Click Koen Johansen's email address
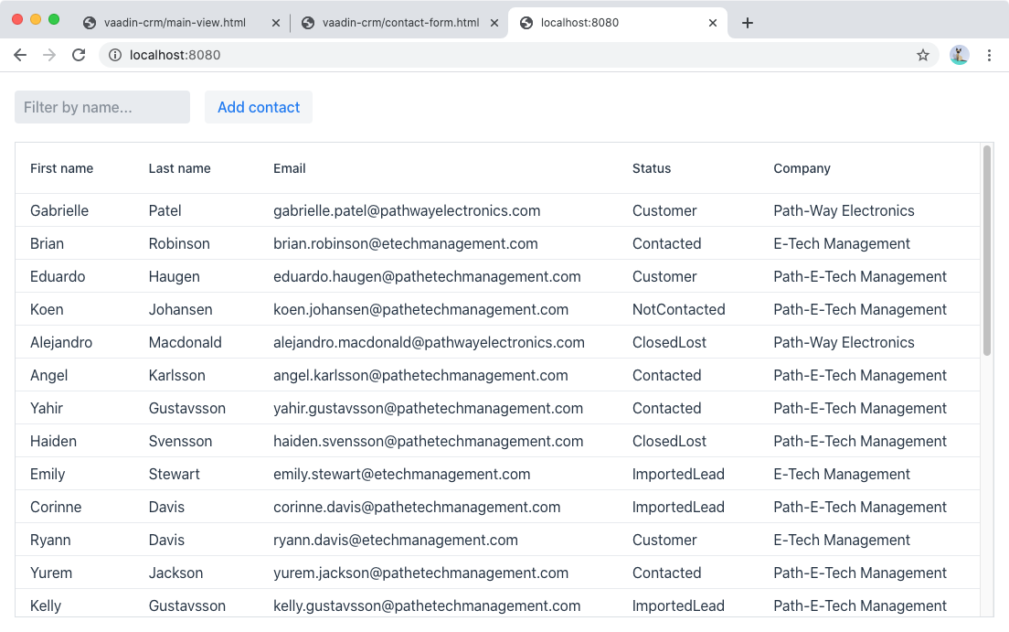Screen dimensions: 1009x632 click(x=420, y=309)
